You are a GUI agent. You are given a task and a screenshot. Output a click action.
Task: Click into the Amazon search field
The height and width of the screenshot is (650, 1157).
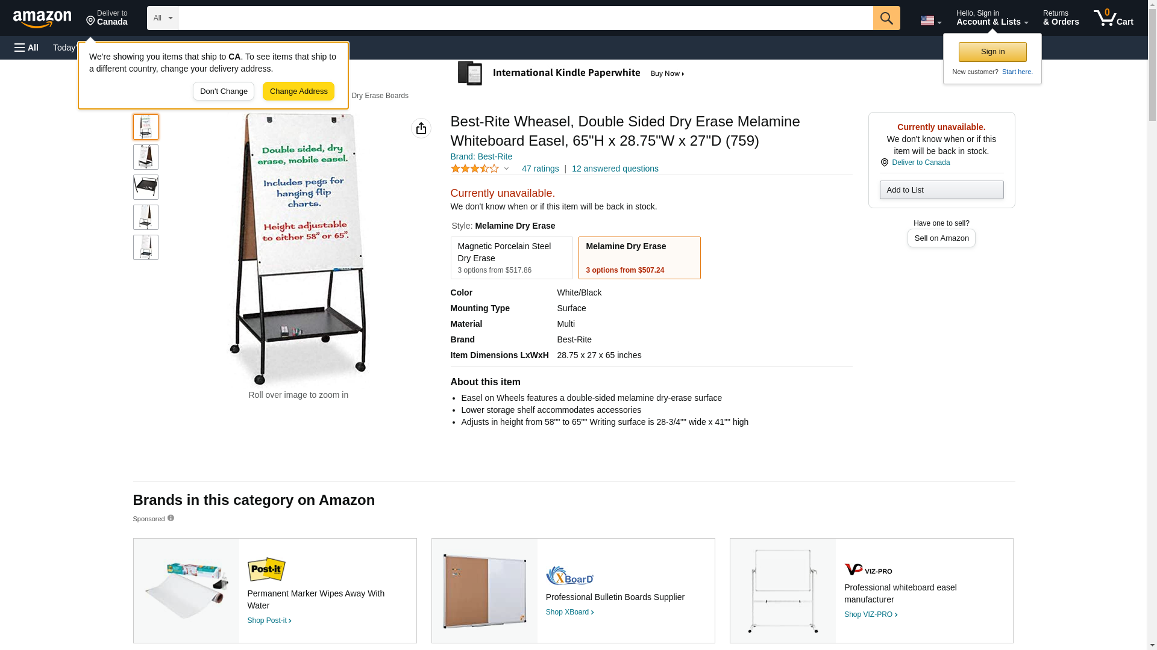pyautogui.click(x=524, y=18)
